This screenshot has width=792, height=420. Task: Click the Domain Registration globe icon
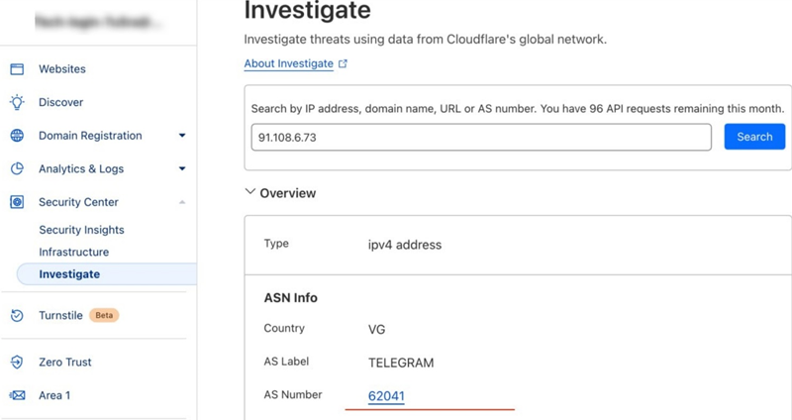click(17, 136)
